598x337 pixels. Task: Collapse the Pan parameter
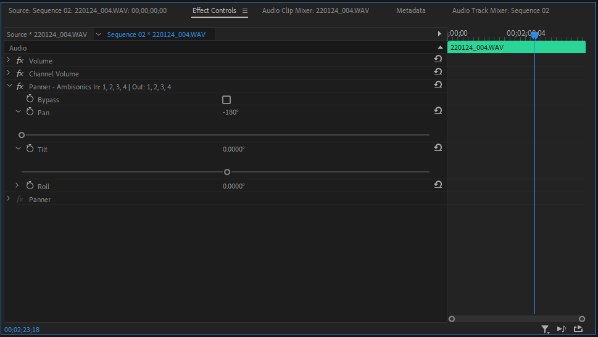(x=18, y=112)
